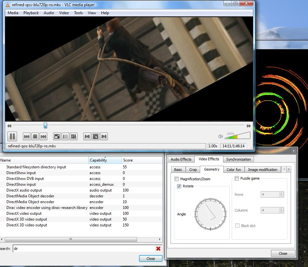This screenshot has height=267, width=308.
Task: Close the Video Effects dialog
Action: coord(283,253)
